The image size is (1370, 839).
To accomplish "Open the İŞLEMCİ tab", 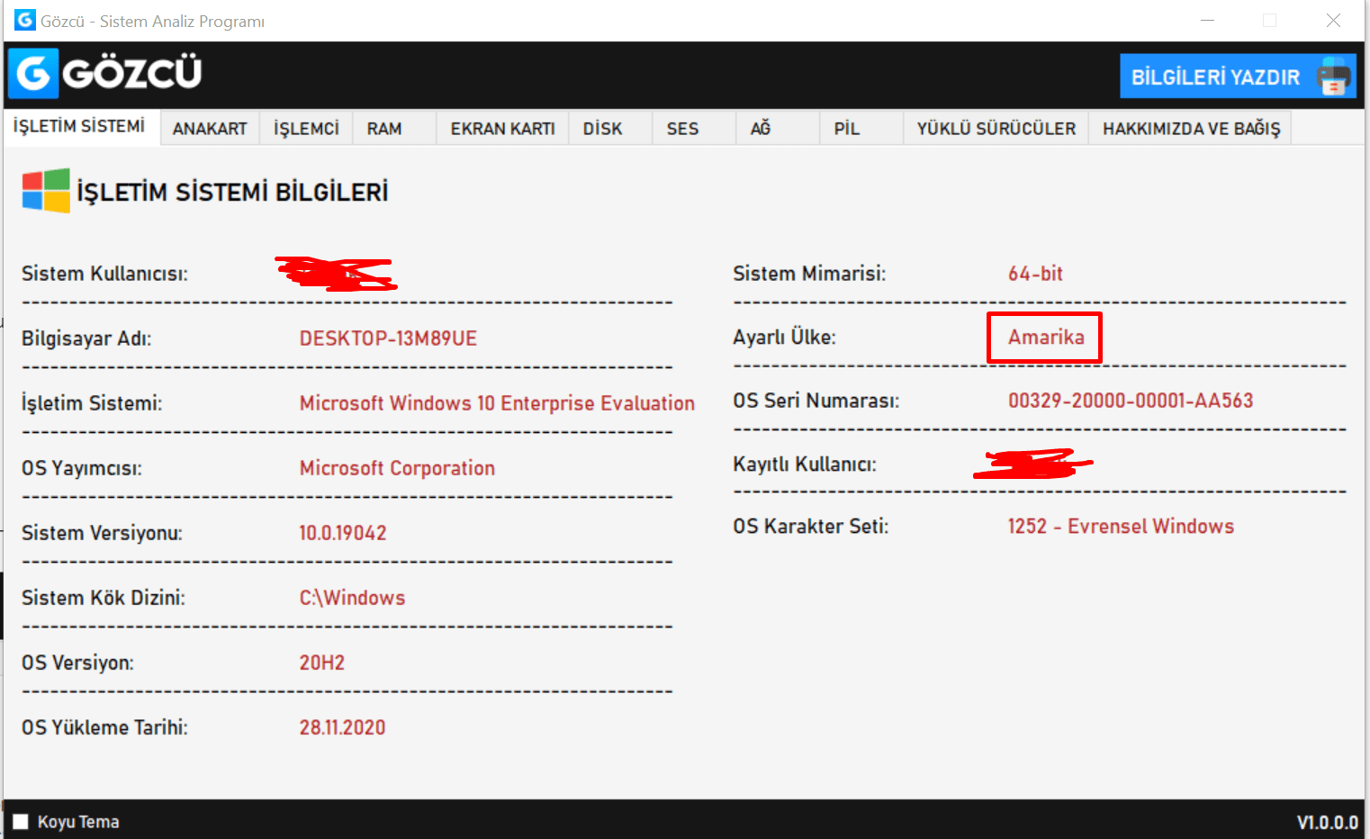I will coord(306,129).
